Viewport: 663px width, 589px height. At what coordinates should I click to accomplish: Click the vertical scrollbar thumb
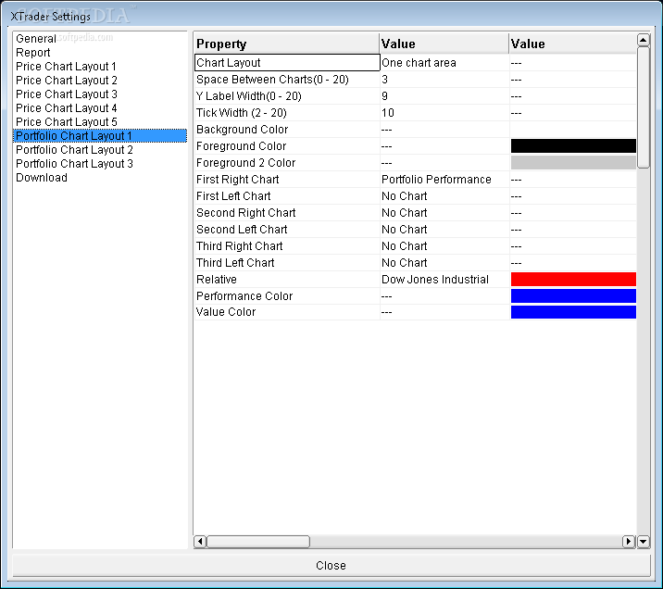644,107
